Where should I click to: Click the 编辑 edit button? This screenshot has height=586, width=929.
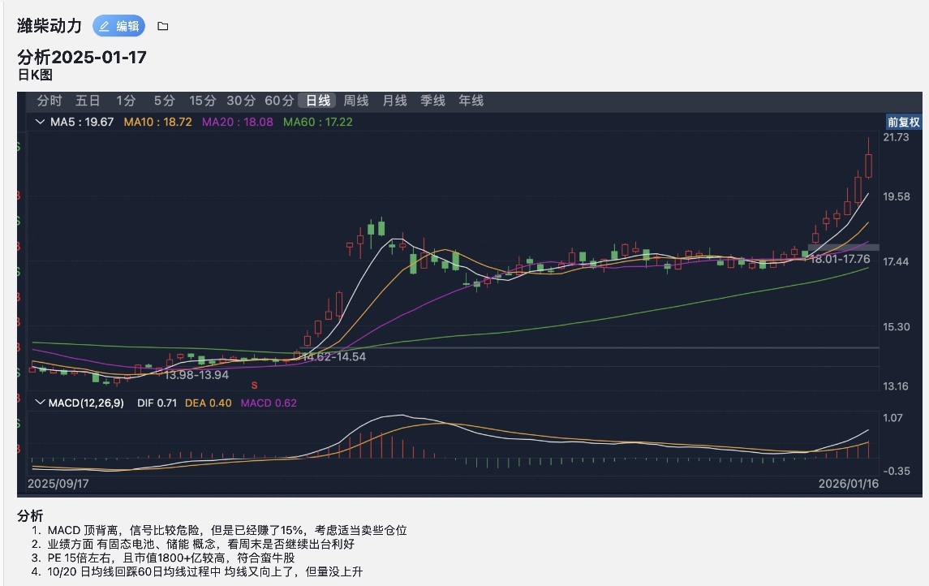118,26
